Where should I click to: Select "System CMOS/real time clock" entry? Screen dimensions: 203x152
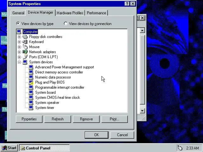tap(58, 98)
